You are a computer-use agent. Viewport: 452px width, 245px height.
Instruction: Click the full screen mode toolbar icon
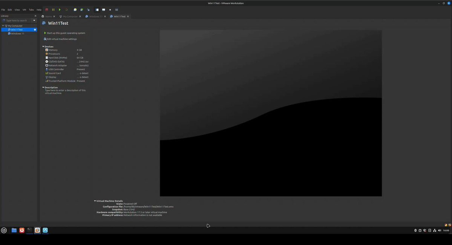110,10
